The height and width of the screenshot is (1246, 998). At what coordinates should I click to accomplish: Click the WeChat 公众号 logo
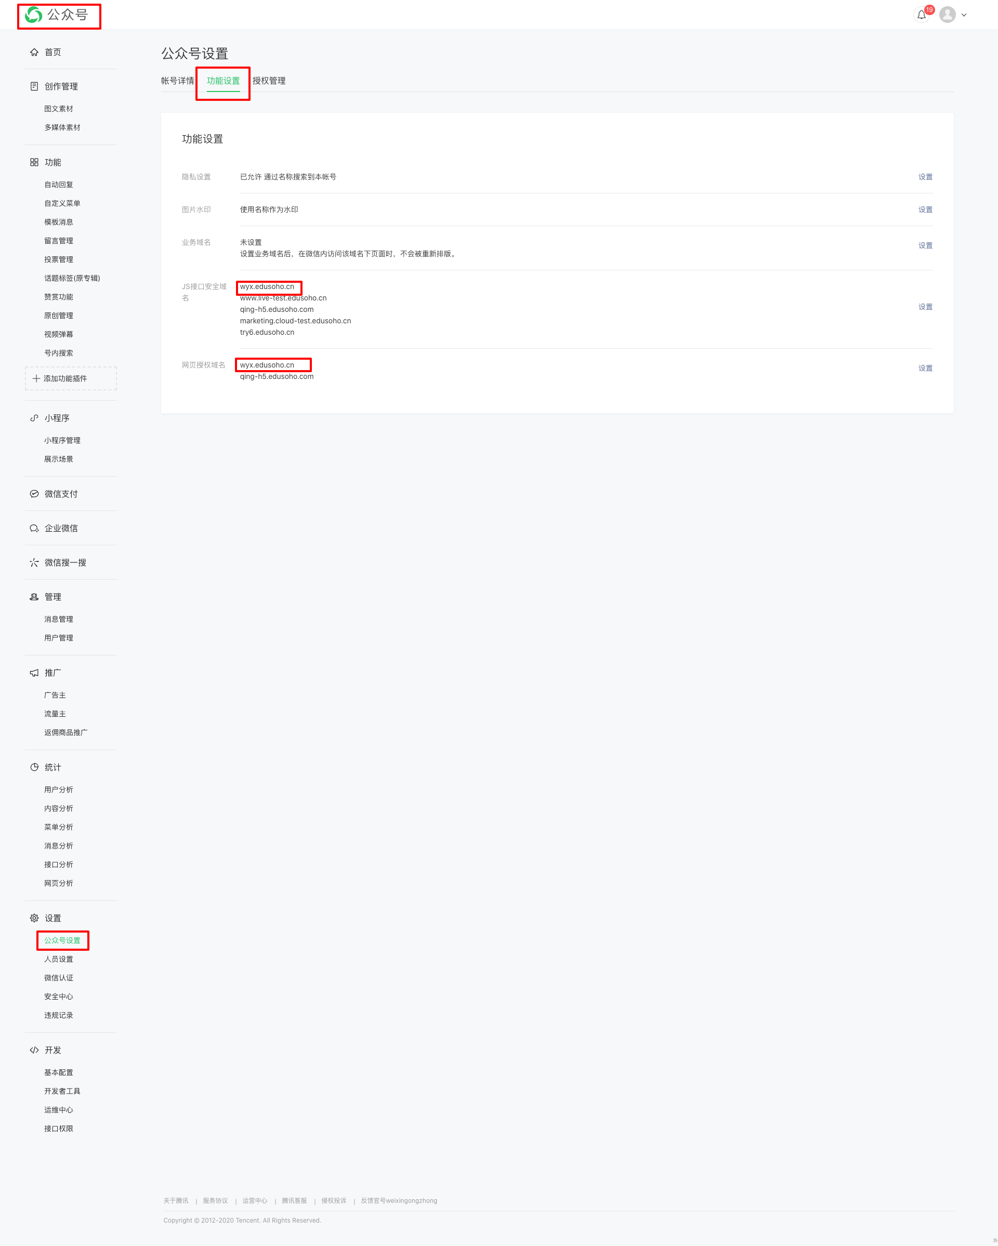[34, 15]
